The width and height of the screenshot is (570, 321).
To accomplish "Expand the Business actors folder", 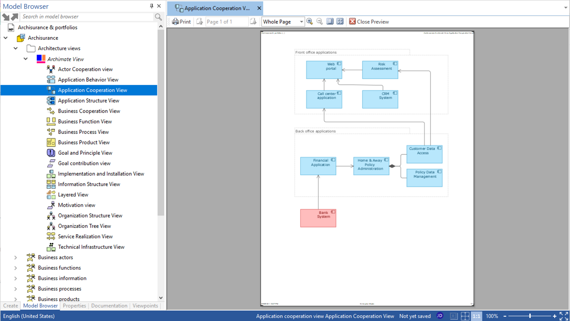I will pyautogui.click(x=16, y=257).
